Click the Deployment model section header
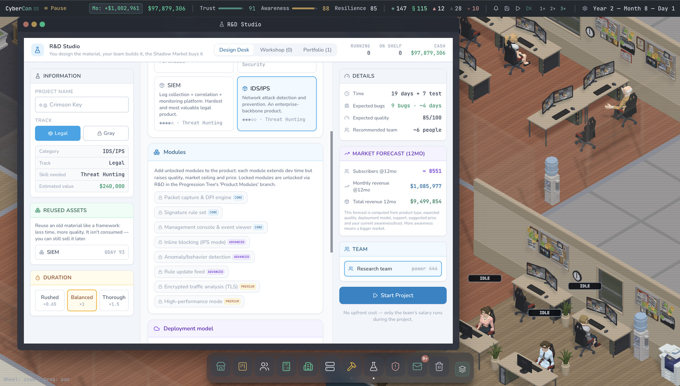Image resolution: width=680 pixels, height=386 pixels. 235,328
